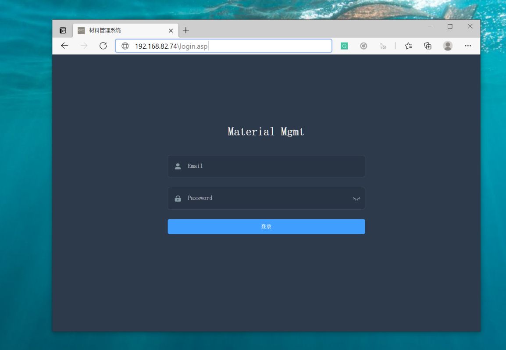Screen dimensions: 506x350
Task: Open the green extension icon
Action: coord(344,46)
